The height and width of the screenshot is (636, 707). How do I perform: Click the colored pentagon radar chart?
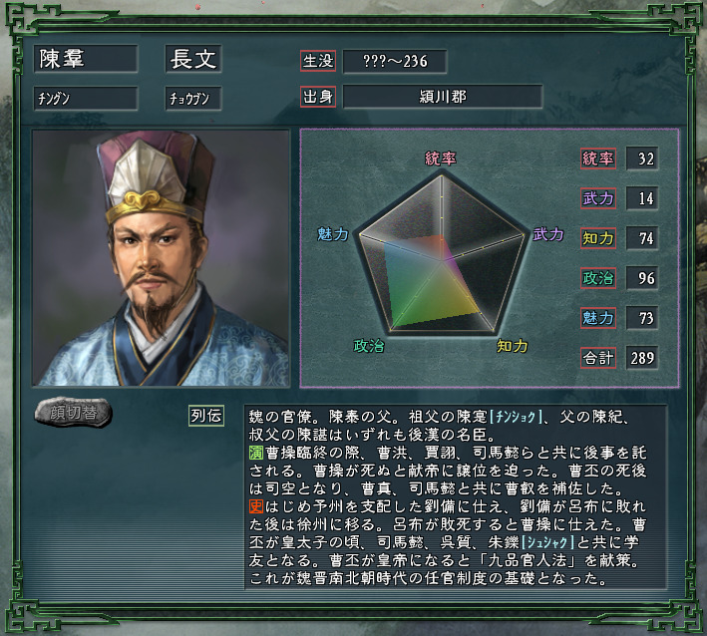coord(442,255)
